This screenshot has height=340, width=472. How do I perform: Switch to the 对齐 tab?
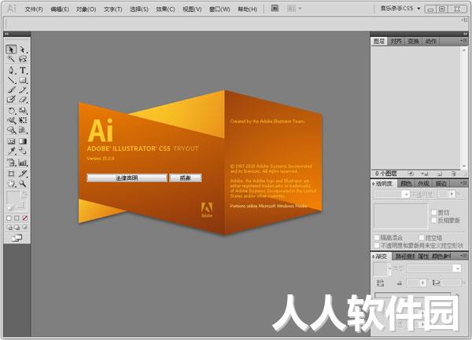(396, 41)
